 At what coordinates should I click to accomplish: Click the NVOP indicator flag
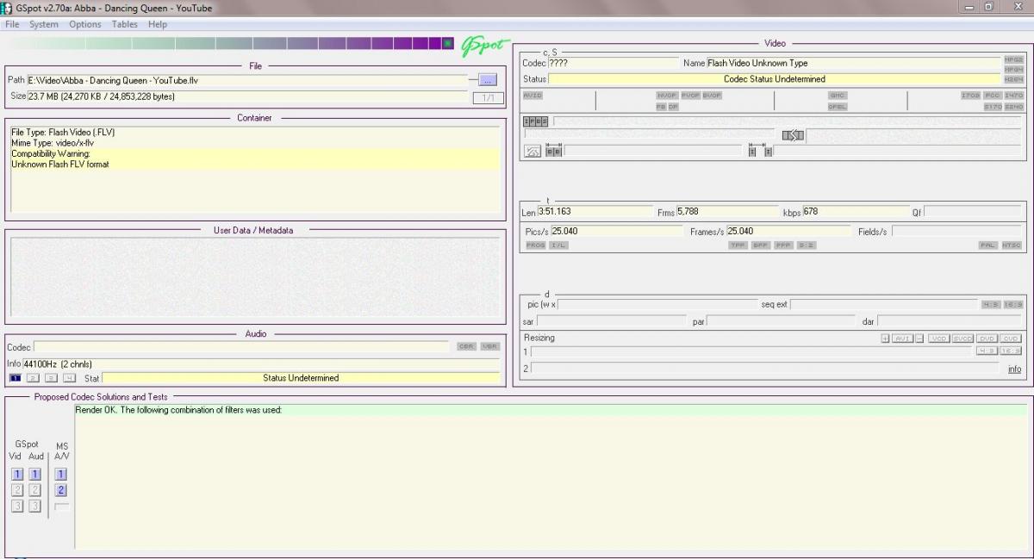click(x=666, y=96)
